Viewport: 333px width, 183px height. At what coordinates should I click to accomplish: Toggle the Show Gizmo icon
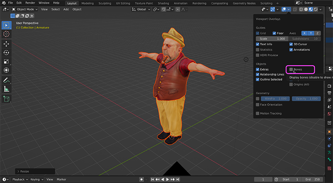pyautogui.click(x=273, y=9)
